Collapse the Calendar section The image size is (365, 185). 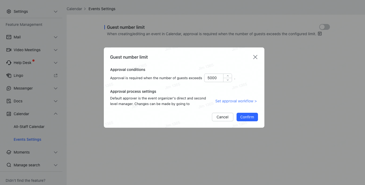pos(55,114)
